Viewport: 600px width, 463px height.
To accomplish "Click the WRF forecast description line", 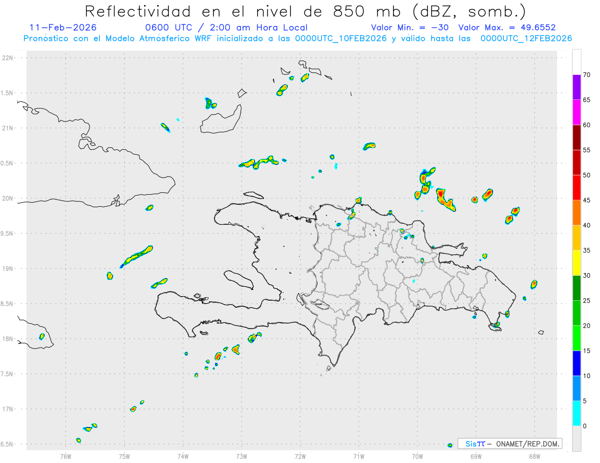I will click(x=297, y=38).
